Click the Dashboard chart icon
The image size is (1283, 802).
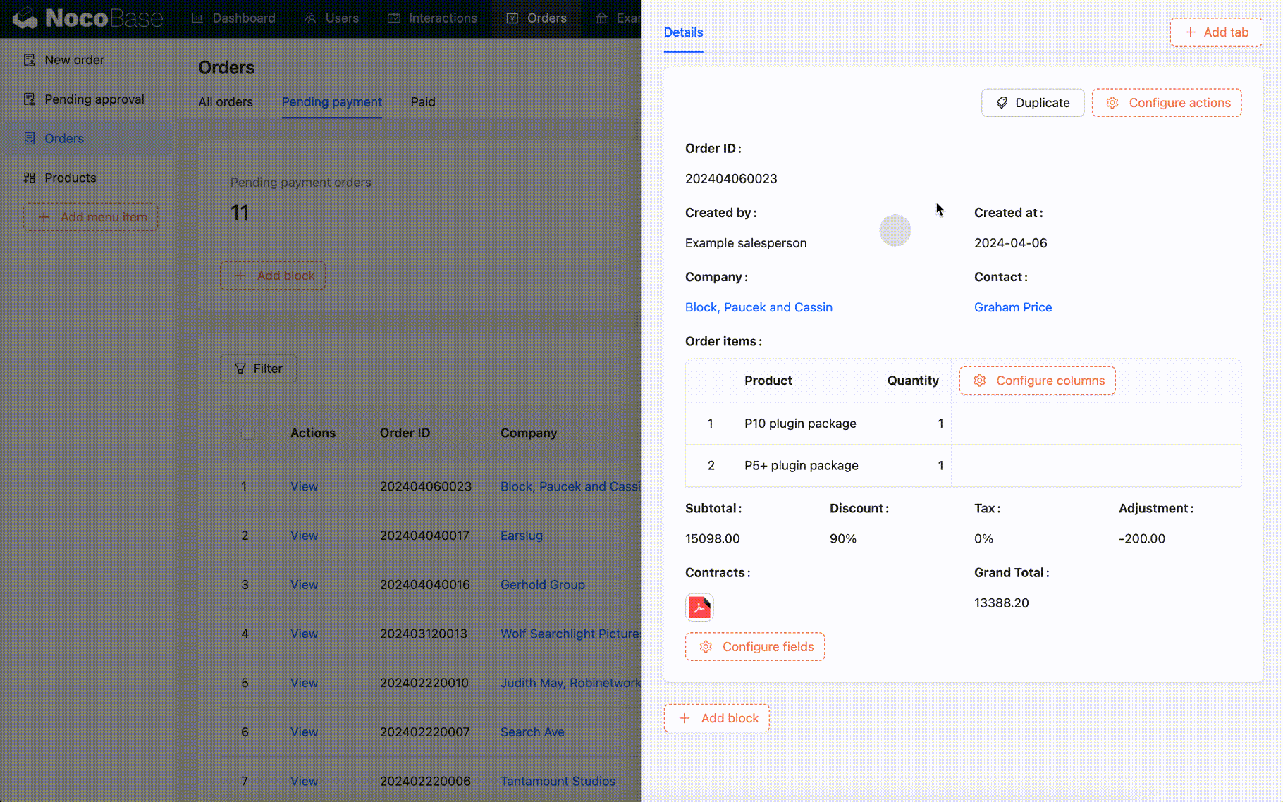click(197, 18)
